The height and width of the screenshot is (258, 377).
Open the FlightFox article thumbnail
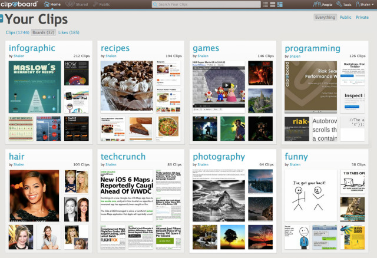113,237
